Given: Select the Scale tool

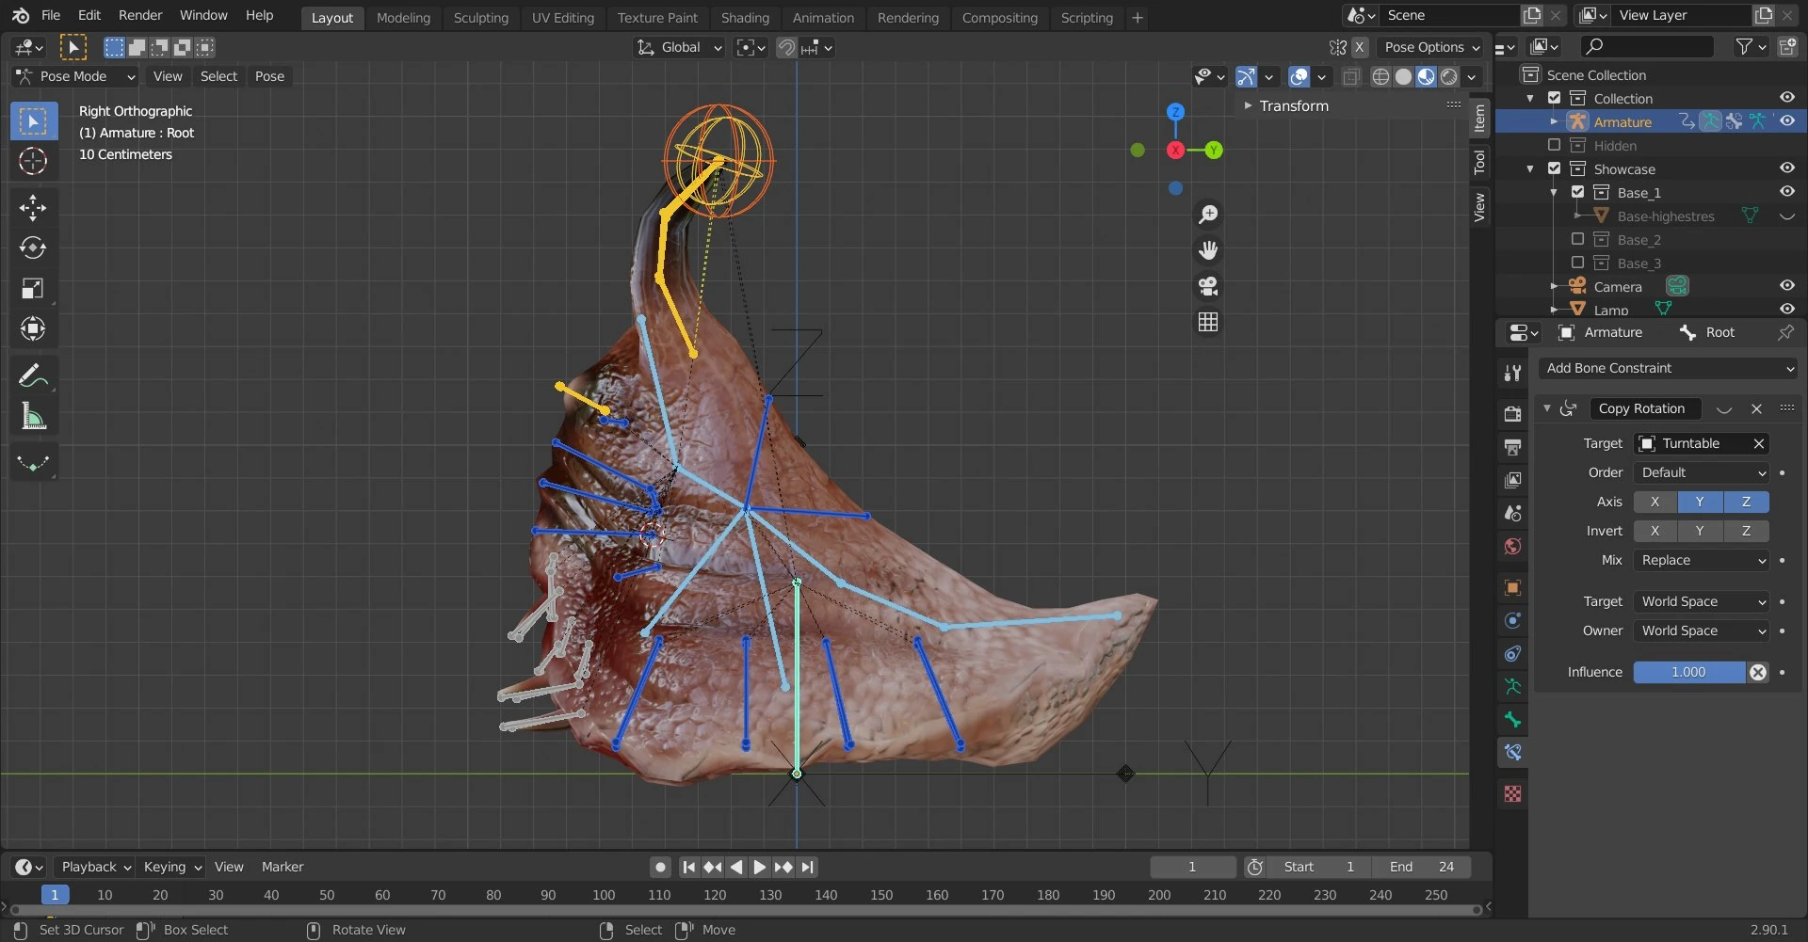Looking at the screenshot, I should [x=33, y=288].
